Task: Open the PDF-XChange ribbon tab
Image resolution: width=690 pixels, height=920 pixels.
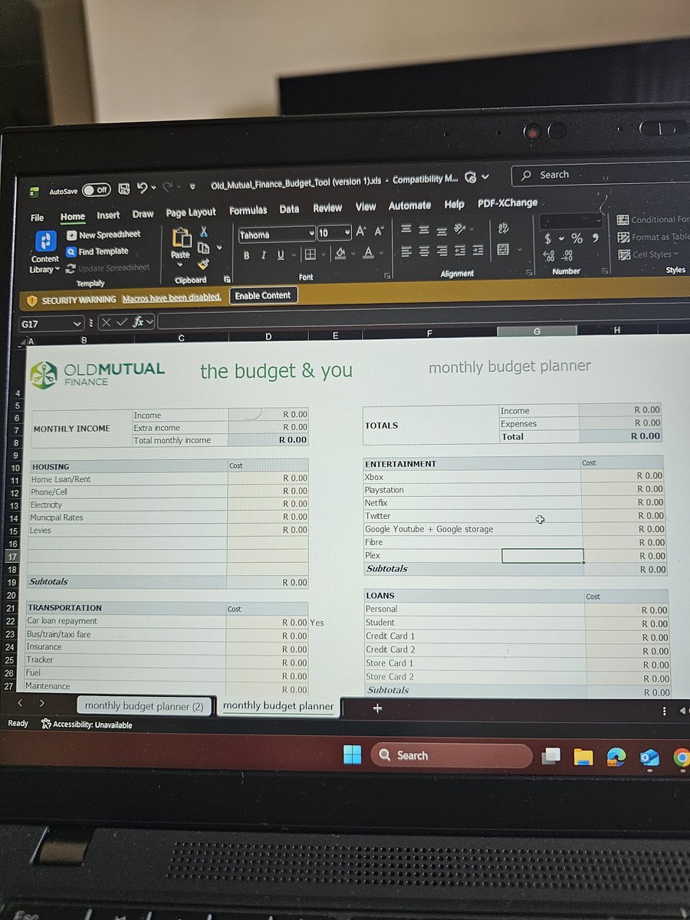Action: coord(508,203)
